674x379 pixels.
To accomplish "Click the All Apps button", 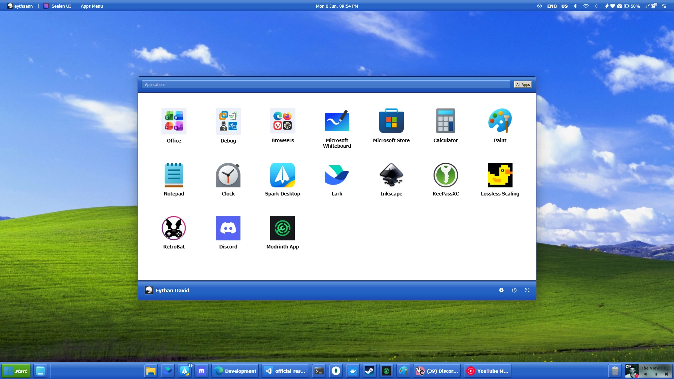I will point(523,85).
